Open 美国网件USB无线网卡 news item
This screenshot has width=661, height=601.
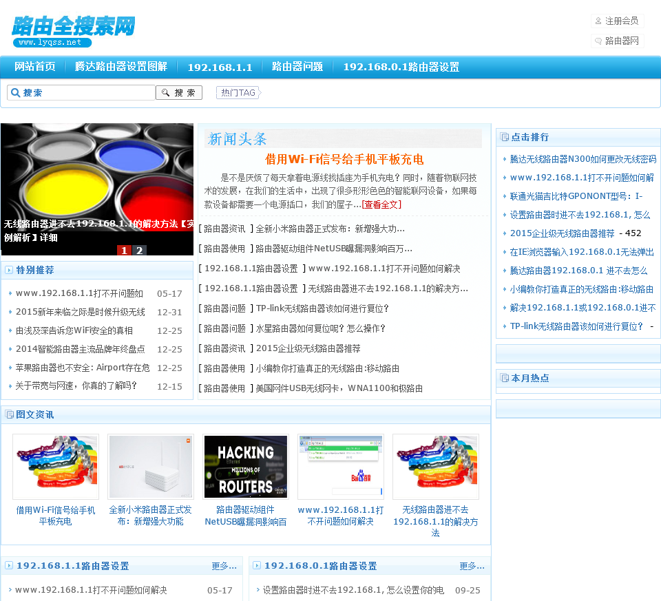(339, 388)
